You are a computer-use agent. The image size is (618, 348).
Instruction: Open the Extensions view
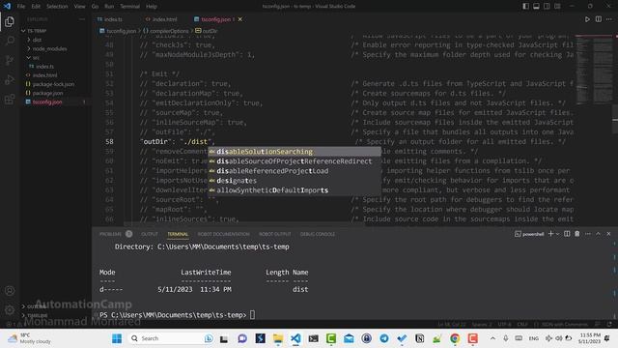tap(10, 99)
